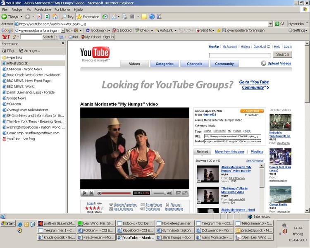310x248 pixels.
Task: Click the spell Check button in Google toolbar
Action: point(143,30)
